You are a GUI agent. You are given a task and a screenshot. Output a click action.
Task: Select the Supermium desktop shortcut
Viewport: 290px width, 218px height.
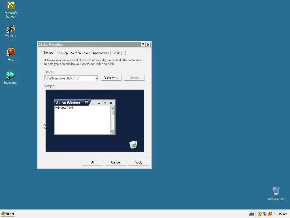pos(11,77)
